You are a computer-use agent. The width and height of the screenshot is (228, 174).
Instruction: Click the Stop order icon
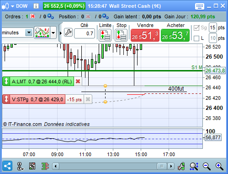121,35
